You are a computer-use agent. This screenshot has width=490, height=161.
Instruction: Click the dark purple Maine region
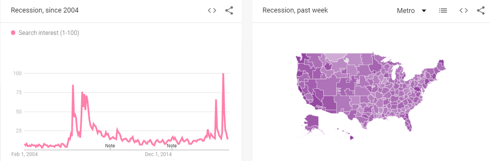[440, 64]
